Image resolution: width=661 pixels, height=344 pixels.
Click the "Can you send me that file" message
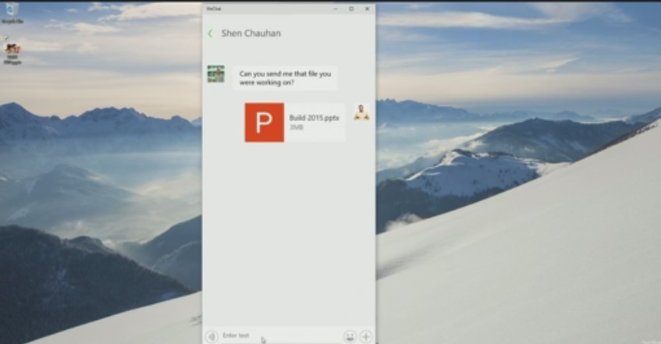285,78
